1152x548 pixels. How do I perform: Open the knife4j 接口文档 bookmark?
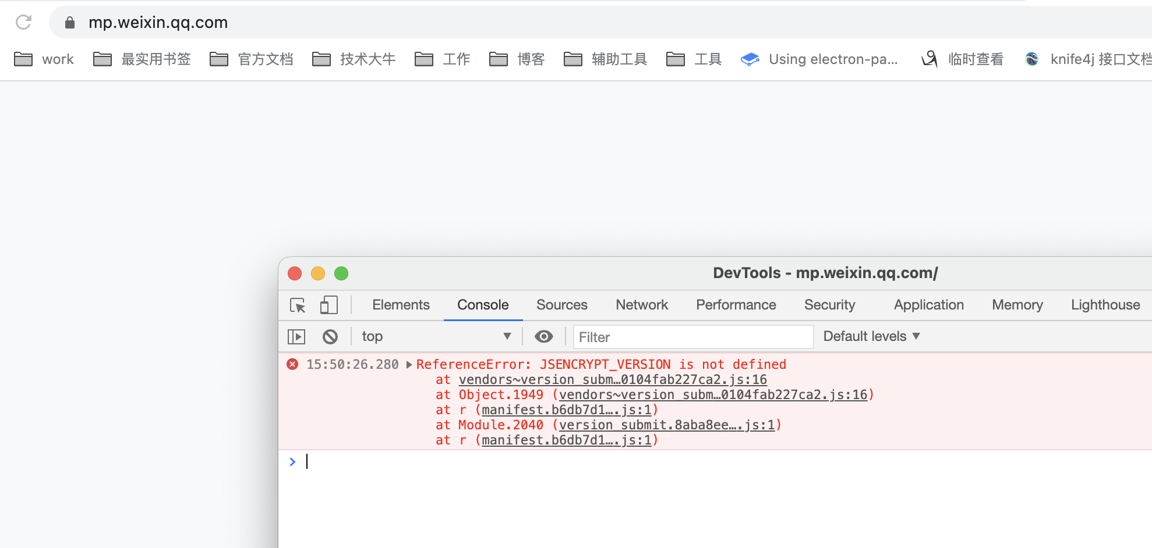tap(1088, 59)
